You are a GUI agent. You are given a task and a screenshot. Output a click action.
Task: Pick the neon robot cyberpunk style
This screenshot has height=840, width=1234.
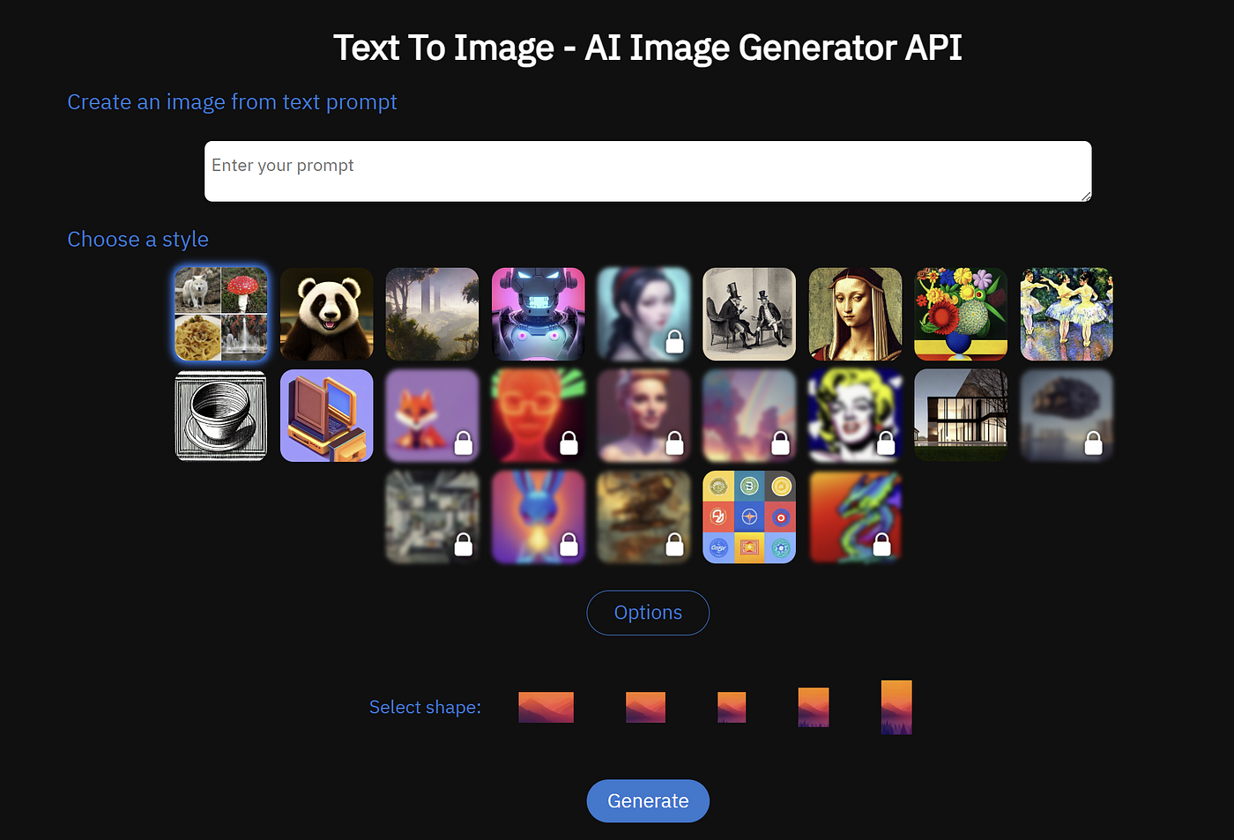point(538,314)
